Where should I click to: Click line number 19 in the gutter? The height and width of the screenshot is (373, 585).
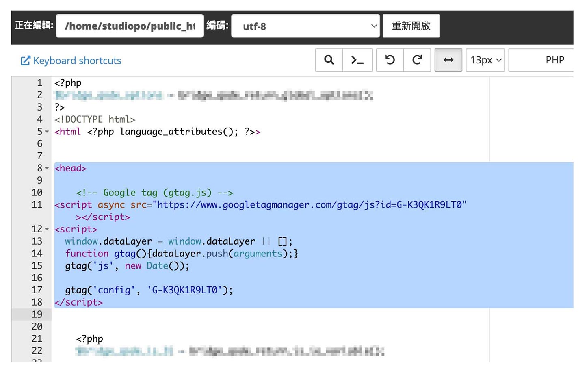click(37, 314)
